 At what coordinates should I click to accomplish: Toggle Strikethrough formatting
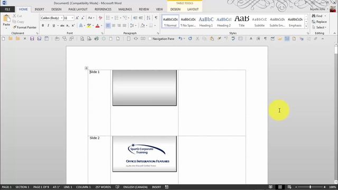62,26
